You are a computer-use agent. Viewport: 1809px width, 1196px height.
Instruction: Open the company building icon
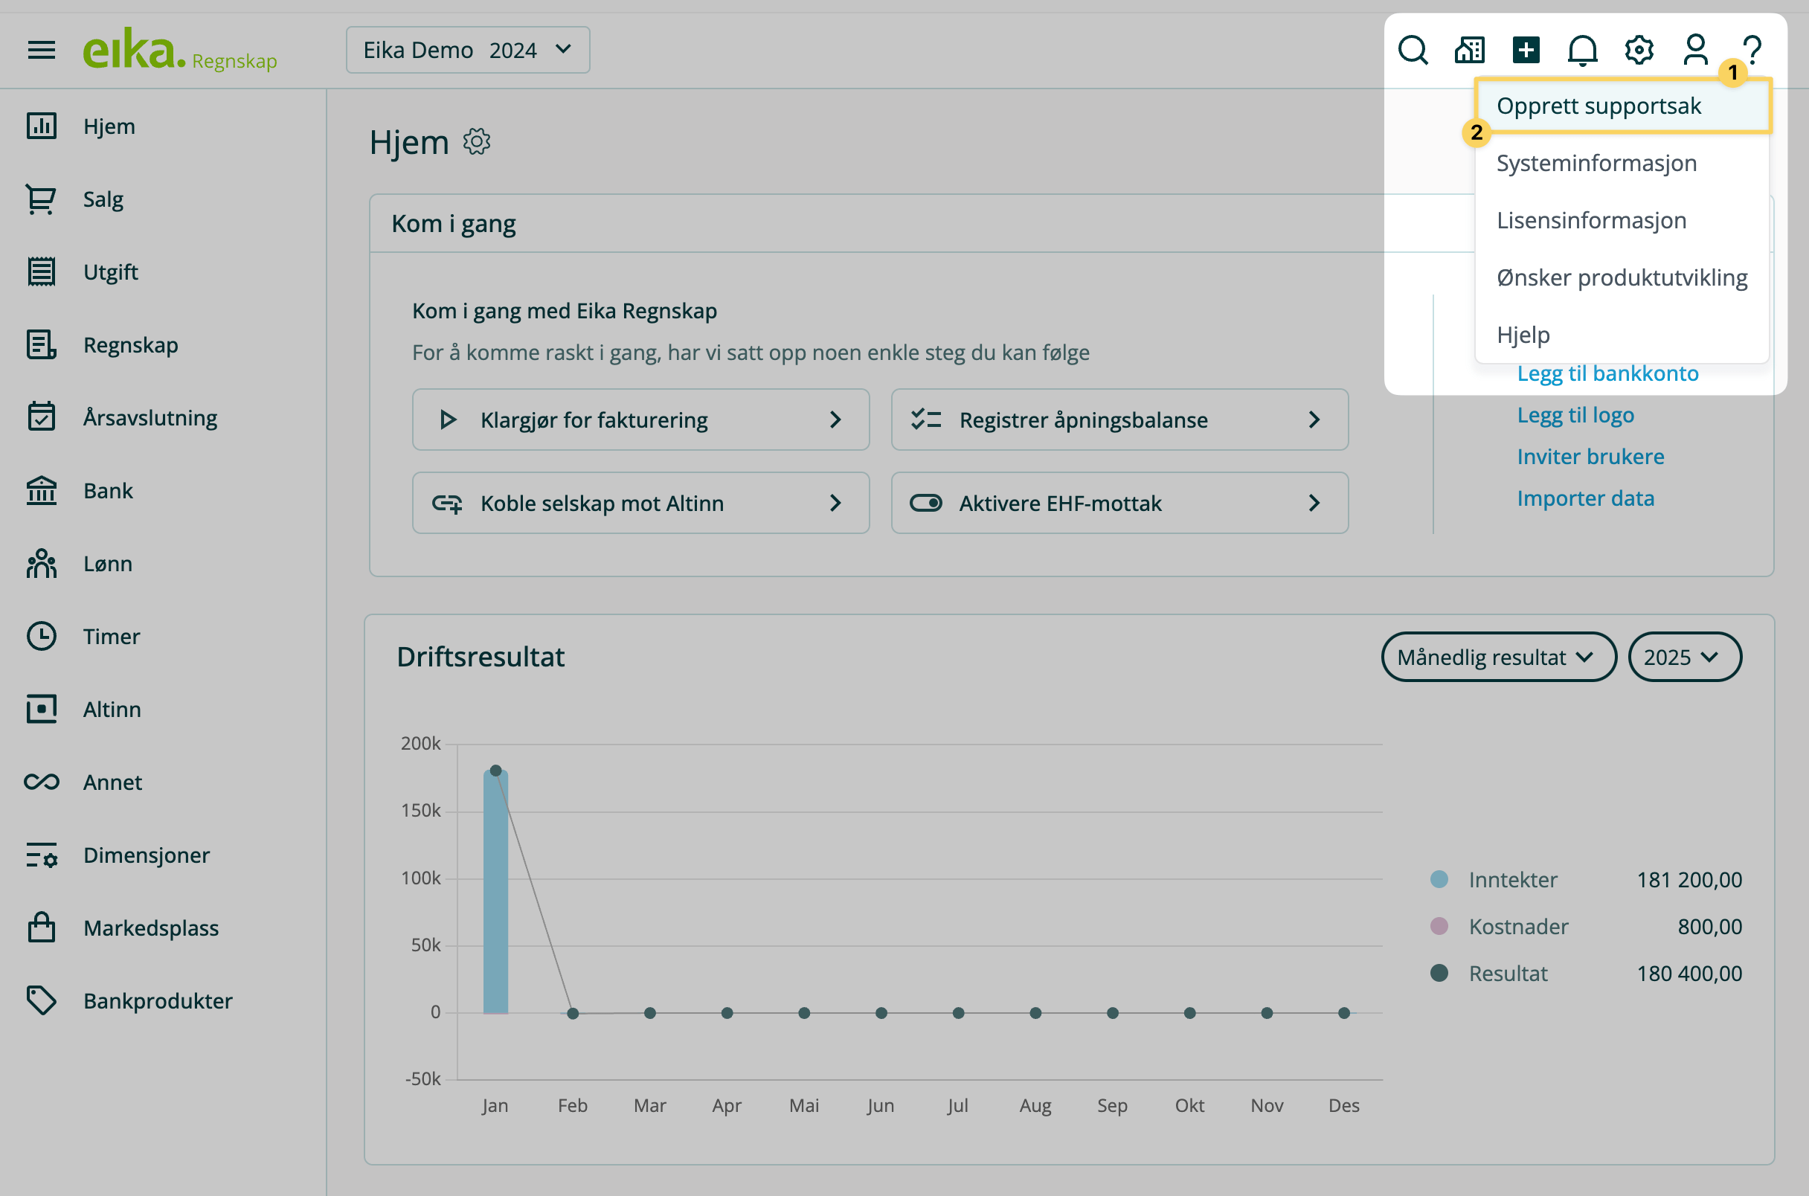[1469, 51]
